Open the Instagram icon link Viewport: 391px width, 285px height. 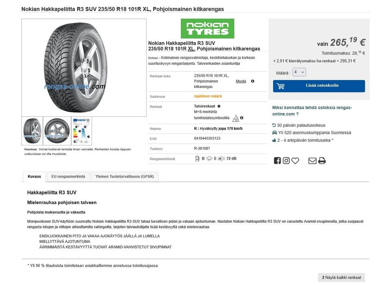click(286, 161)
